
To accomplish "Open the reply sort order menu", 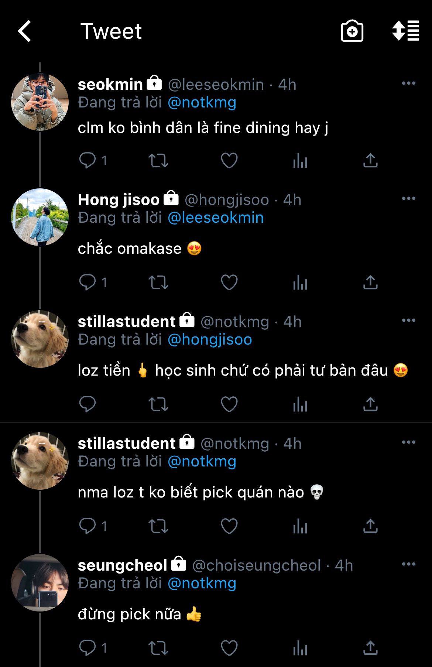I will tap(405, 31).
